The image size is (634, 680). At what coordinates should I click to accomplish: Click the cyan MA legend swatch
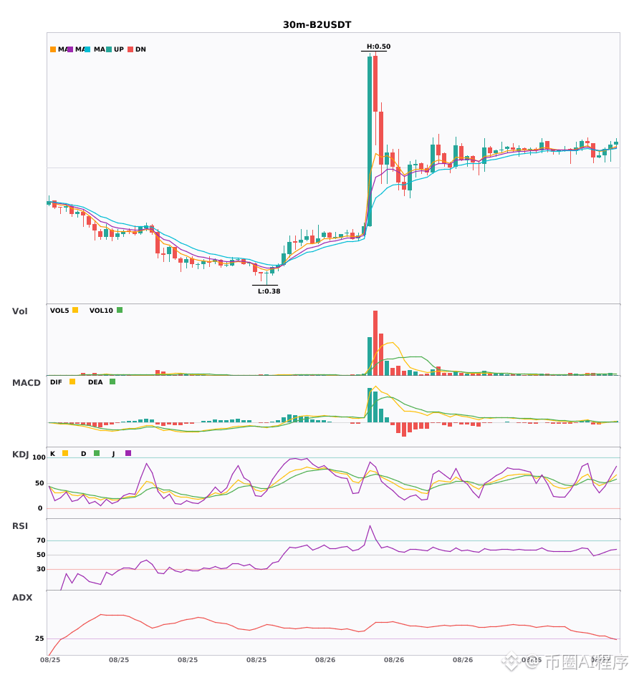[x=87, y=49]
